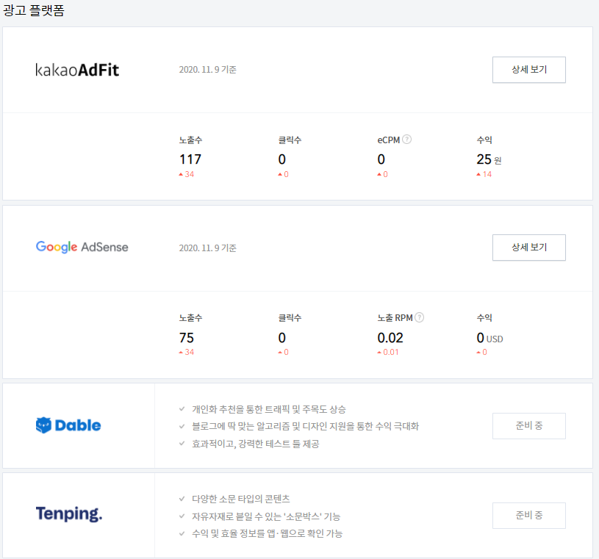Screen dimensions: 599x559
Task: Click Tenping 준비 중 button
Action: coord(528,516)
